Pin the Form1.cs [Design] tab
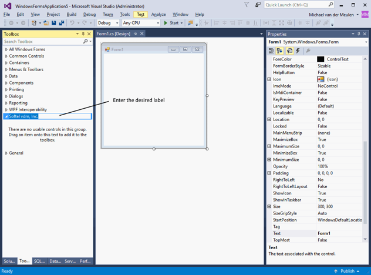Viewport: 371px width, 275px height. pos(136,33)
